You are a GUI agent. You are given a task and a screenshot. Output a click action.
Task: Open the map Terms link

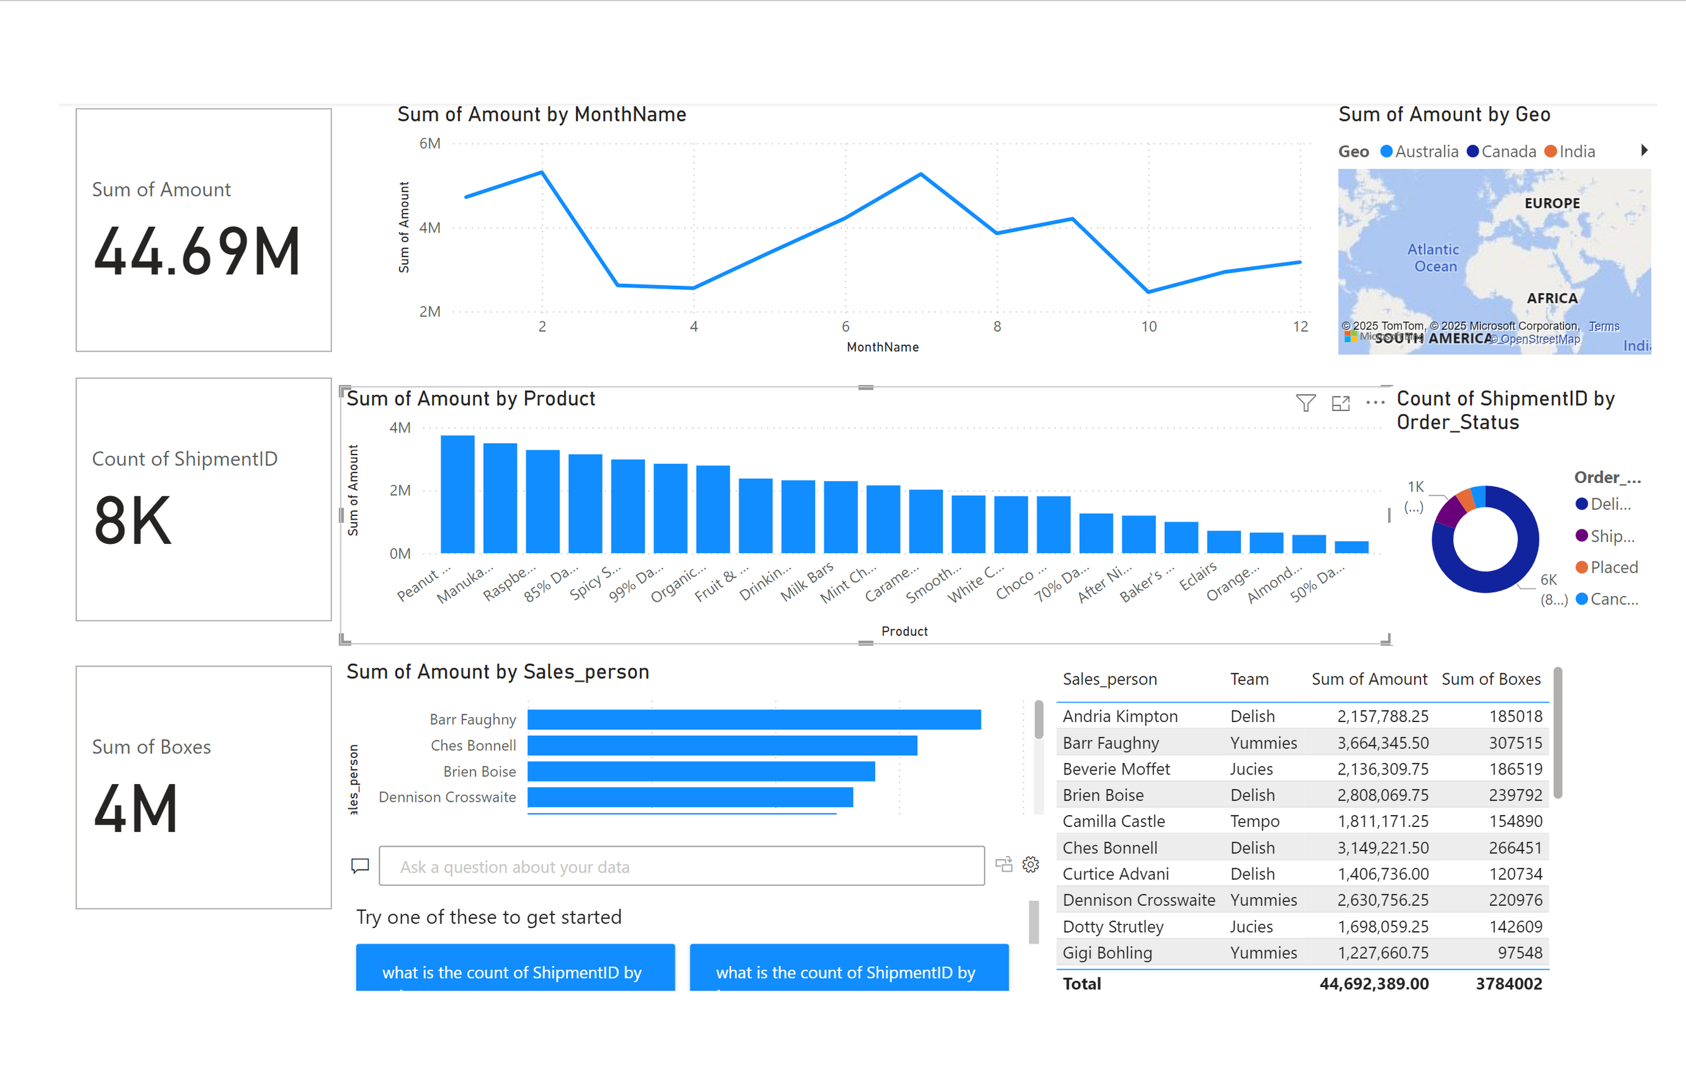pyautogui.click(x=1604, y=326)
